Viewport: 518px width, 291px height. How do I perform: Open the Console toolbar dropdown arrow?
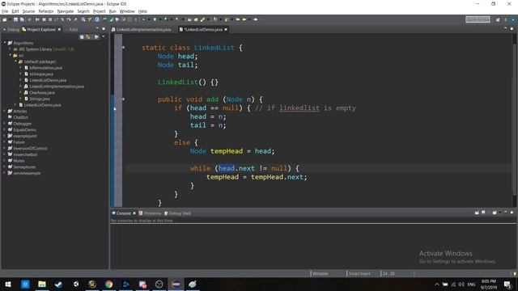(500, 213)
